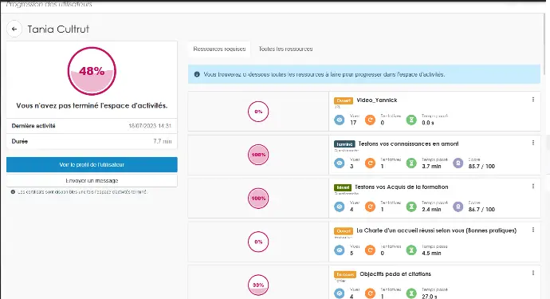The image size is (550, 299).
Task: Click the hourglass icon for Testons vos connaissances en amont
Action: tap(411, 163)
